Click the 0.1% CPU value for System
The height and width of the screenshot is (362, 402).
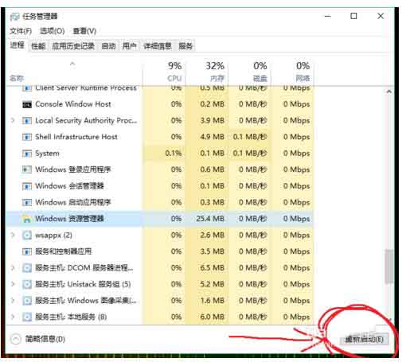click(174, 154)
